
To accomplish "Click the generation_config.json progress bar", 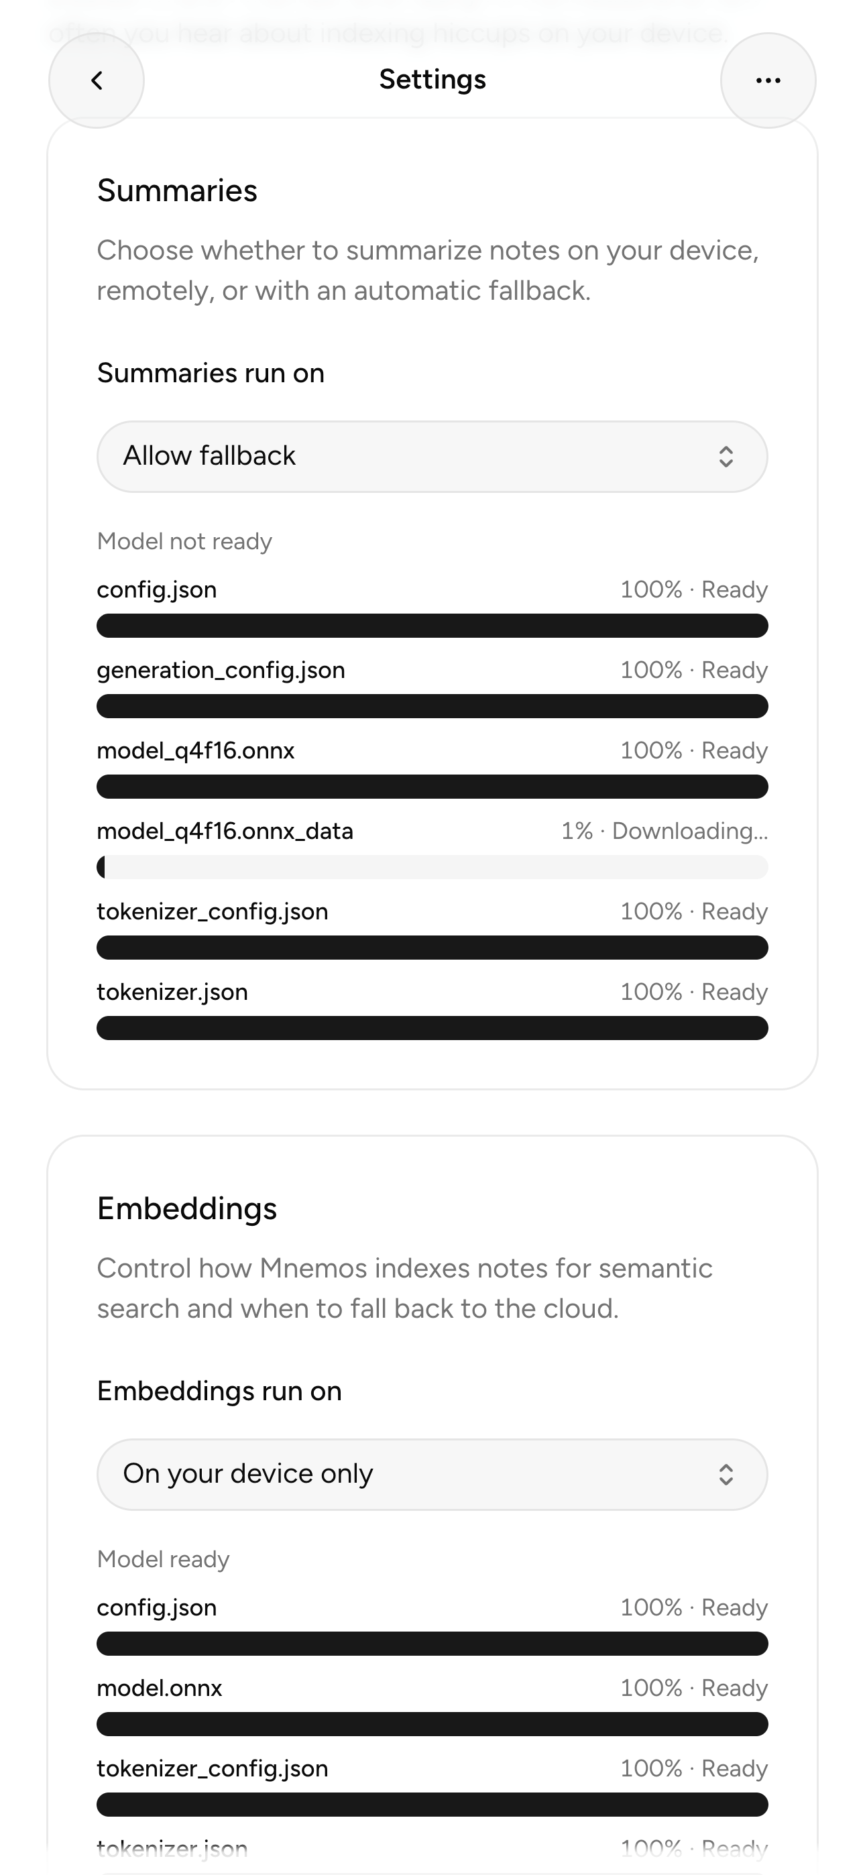I will point(432,706).
